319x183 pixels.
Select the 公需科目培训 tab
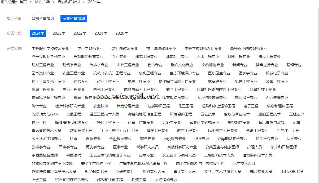coord(43,18)
